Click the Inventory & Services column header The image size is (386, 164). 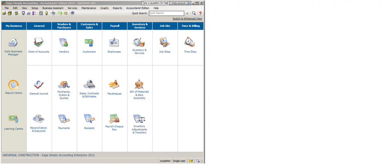point(140,26)
